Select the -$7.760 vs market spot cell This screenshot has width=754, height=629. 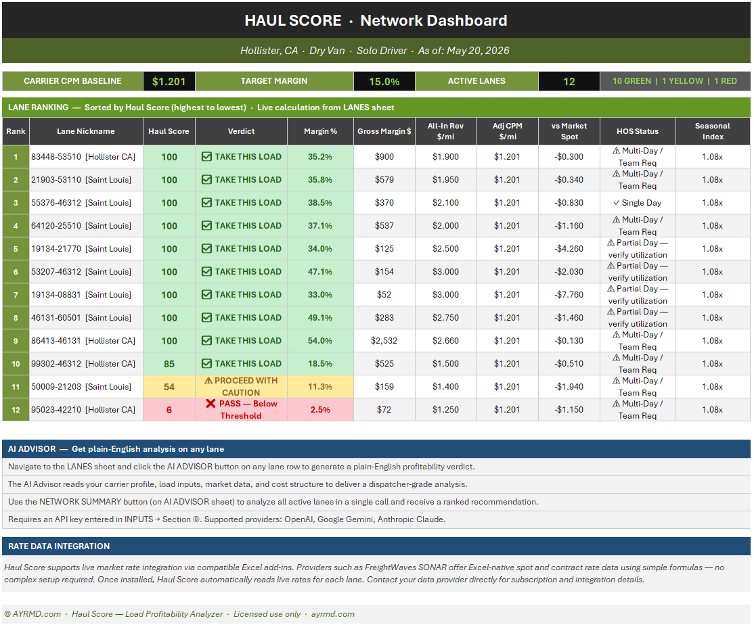point(569,295)
